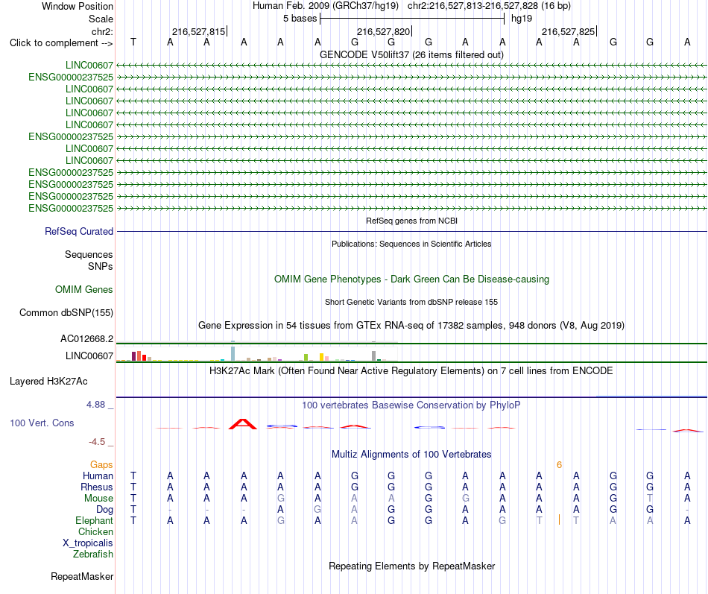Click the chr2: ruler label
708x594 pixels.
coord(102,31)
